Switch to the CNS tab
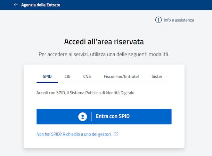The height and width of the screenshot is (156, 212). pyautogui.click(x=87, y=76)
